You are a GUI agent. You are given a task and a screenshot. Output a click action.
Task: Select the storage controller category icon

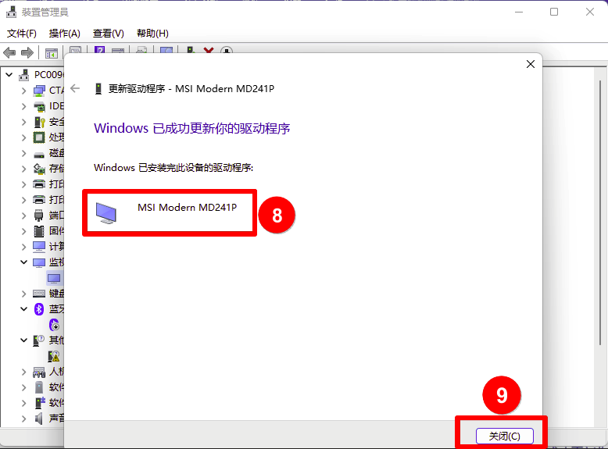click(x=39, y=169)
